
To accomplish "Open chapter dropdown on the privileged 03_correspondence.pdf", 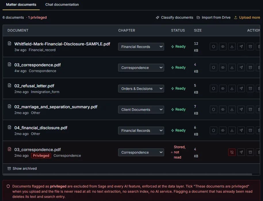I will (x=141, y=152).
